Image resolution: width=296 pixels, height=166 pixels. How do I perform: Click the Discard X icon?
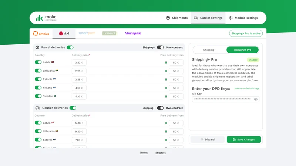[202, 139]
